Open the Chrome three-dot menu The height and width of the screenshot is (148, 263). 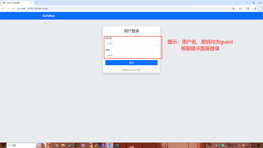pyautogui.click(x=260, y=8)
